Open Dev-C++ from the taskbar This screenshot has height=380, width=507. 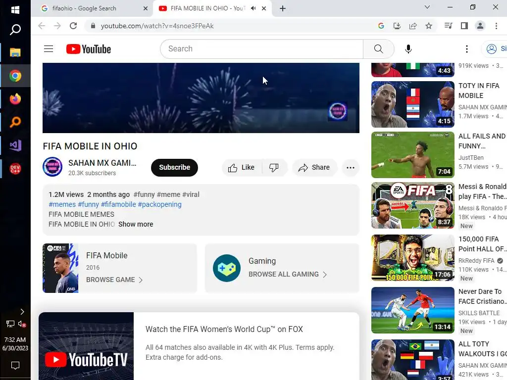pos(15,169)
